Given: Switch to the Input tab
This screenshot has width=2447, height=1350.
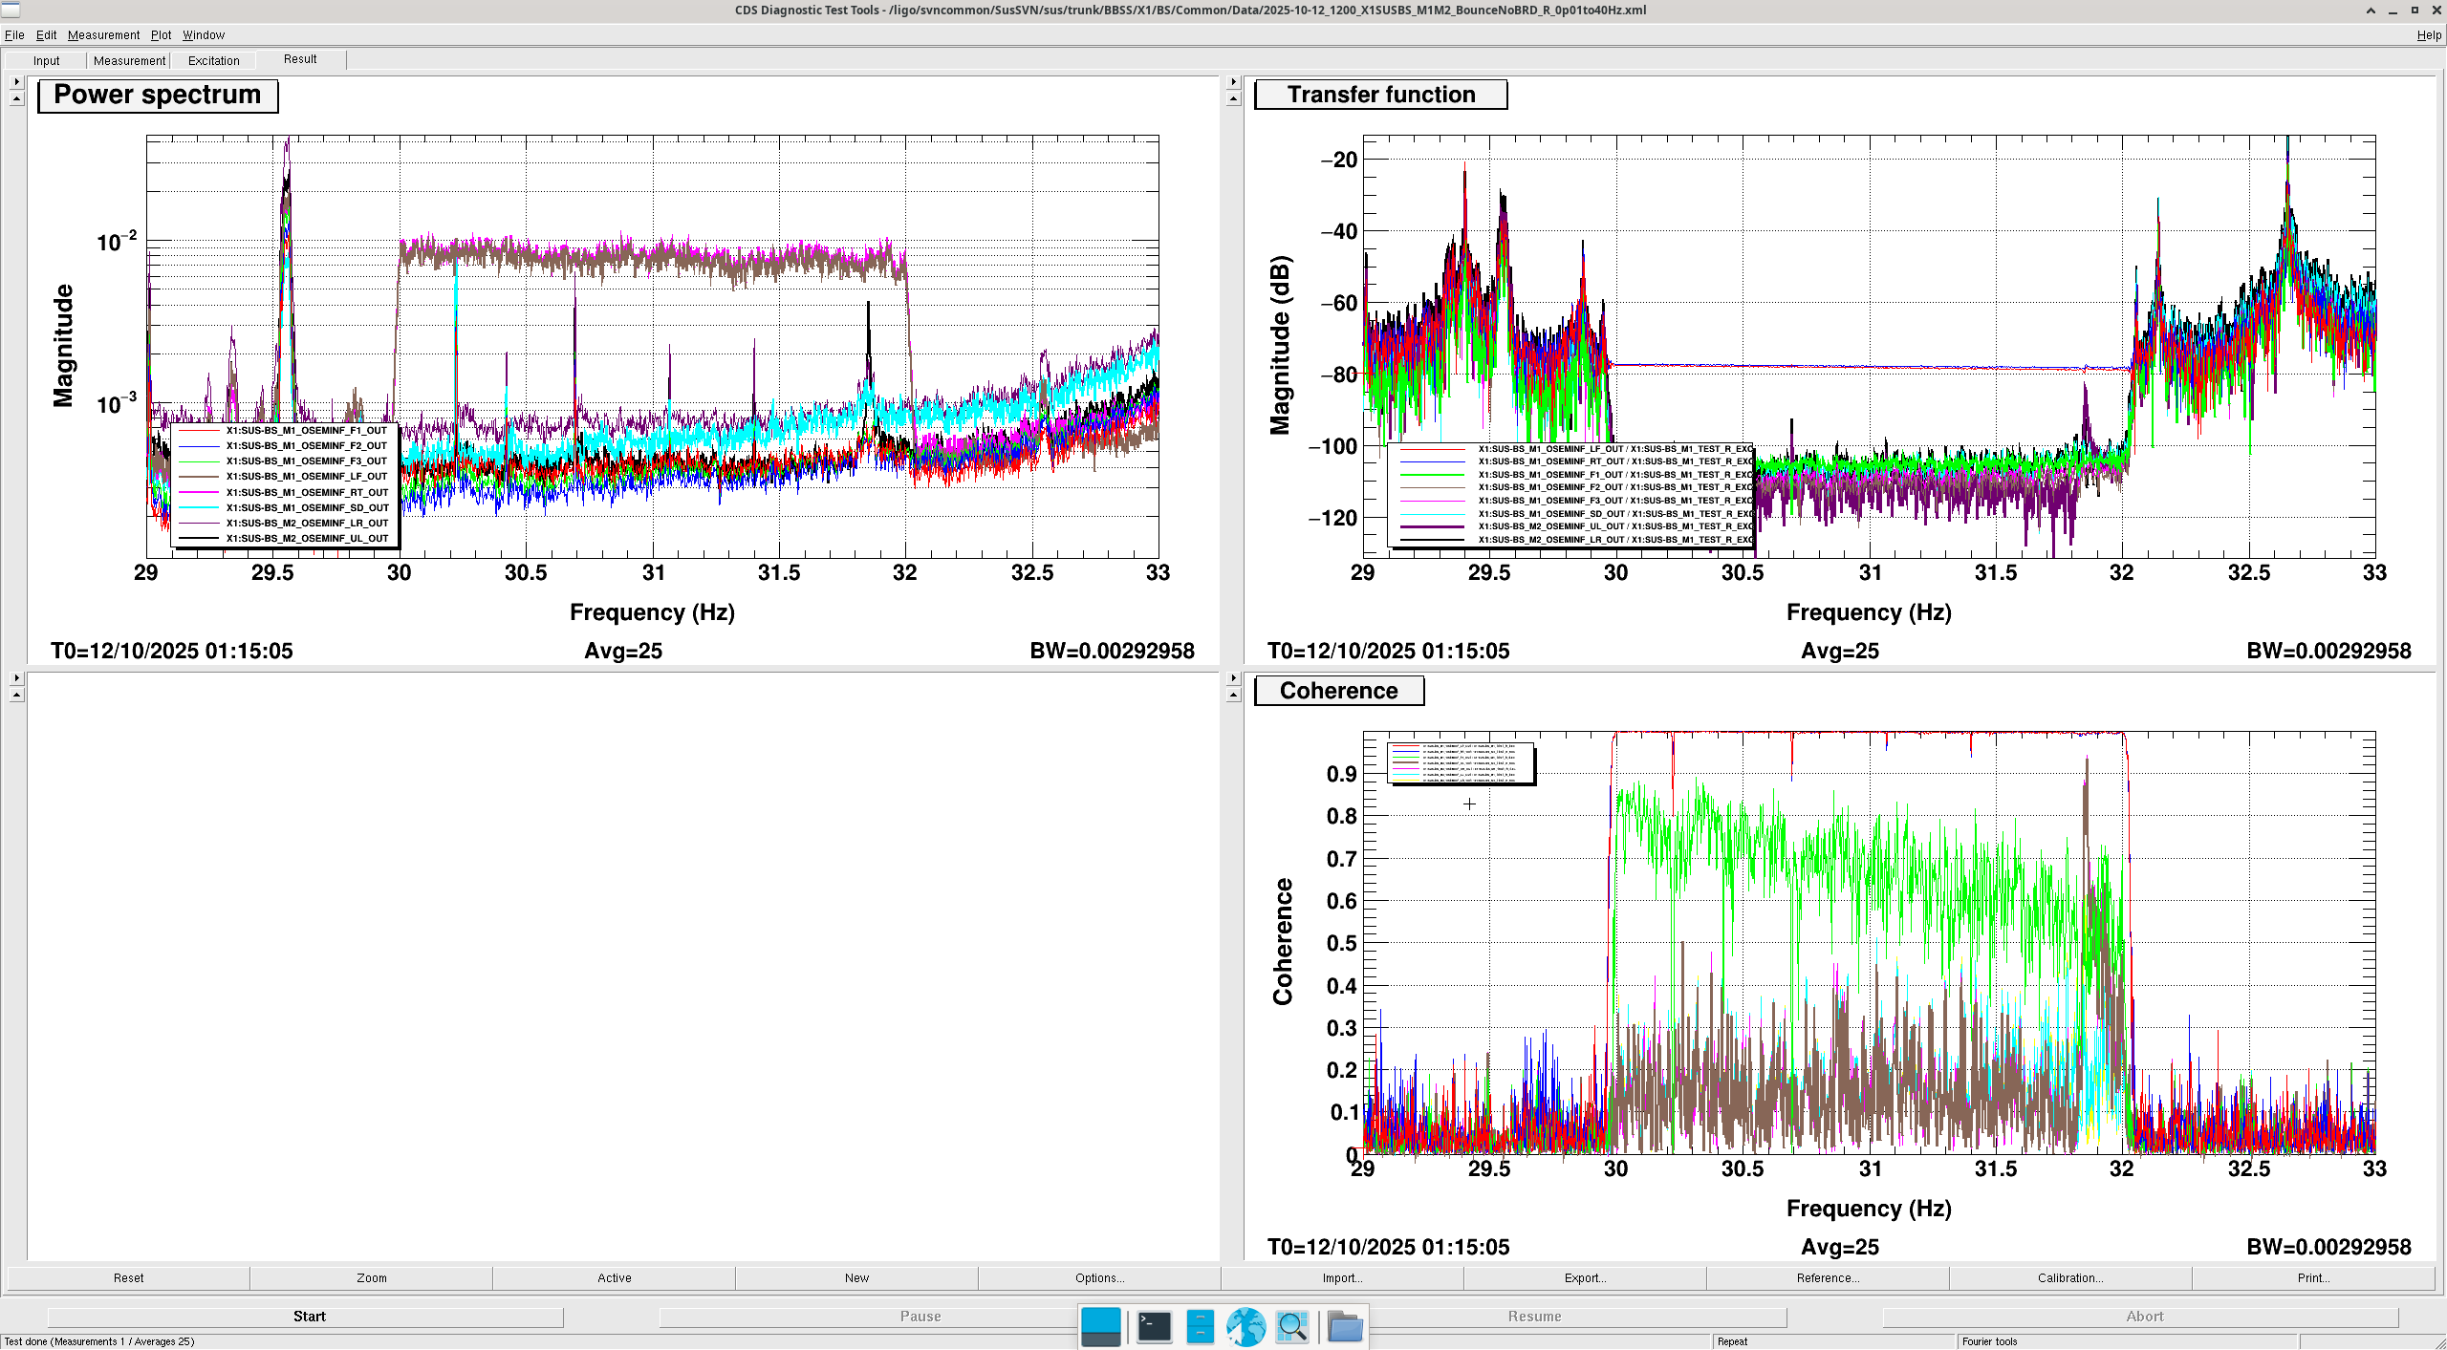Looking at the screenshot, I should click(46, 60).
